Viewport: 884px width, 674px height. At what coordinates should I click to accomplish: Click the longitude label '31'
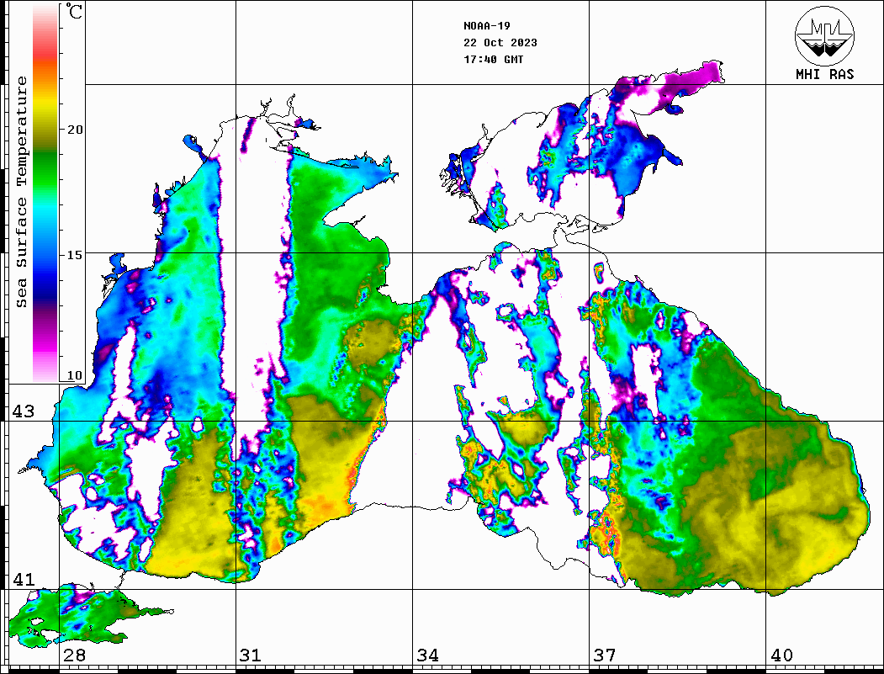tap(251, 655)
